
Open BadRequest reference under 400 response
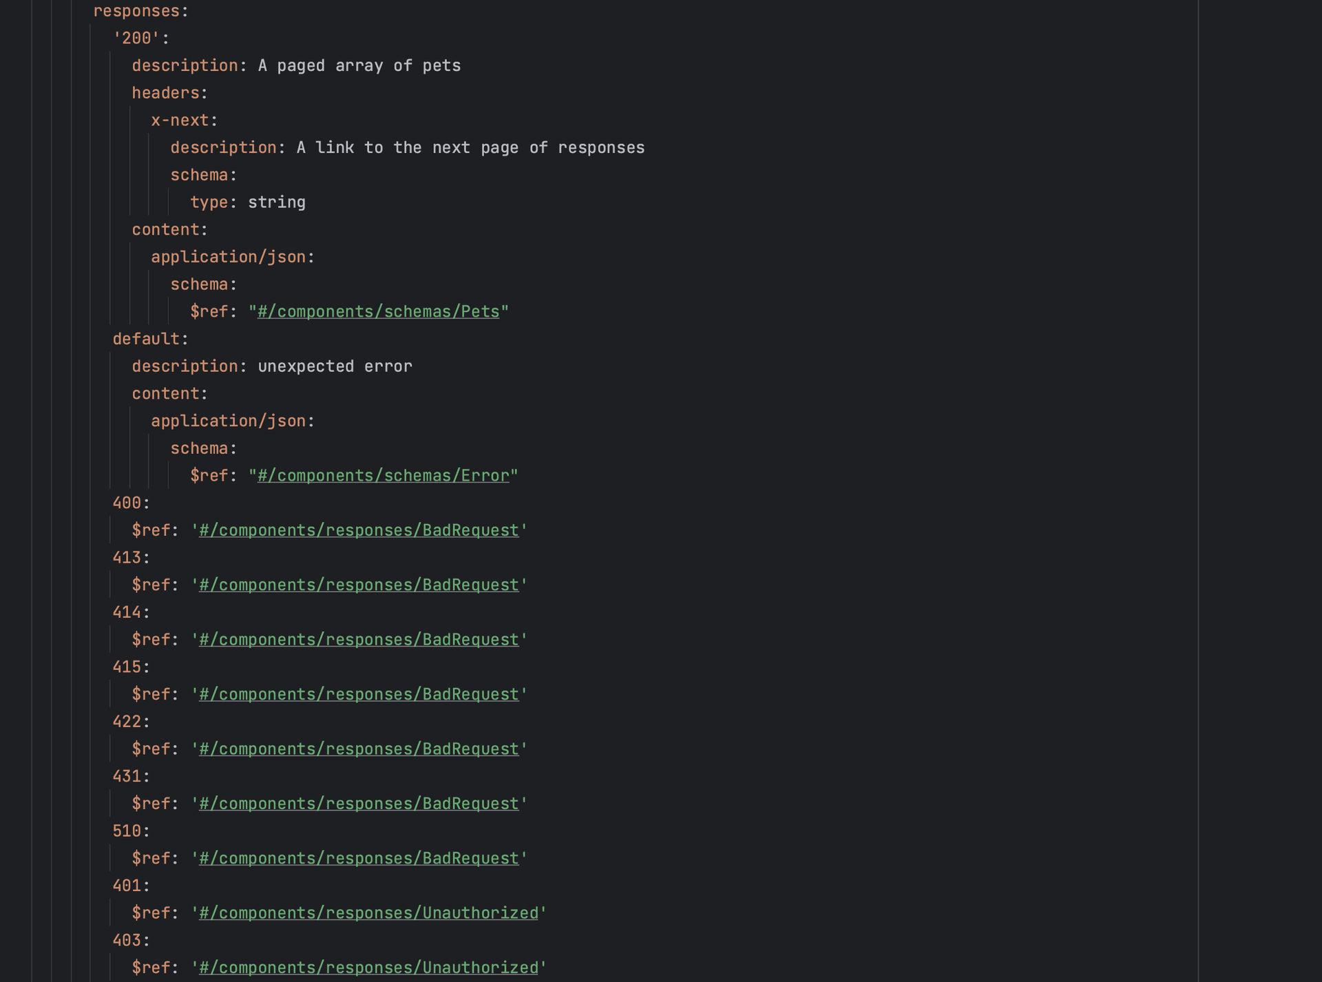coord(359,530)
